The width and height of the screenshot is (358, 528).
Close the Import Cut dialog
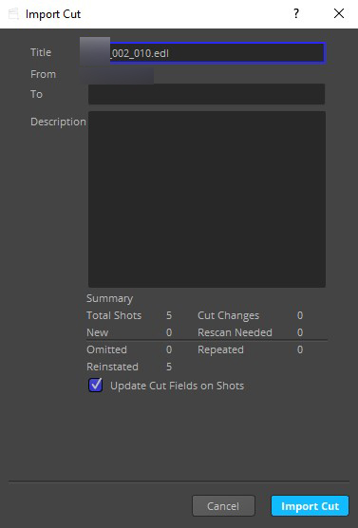click(339, 14)
